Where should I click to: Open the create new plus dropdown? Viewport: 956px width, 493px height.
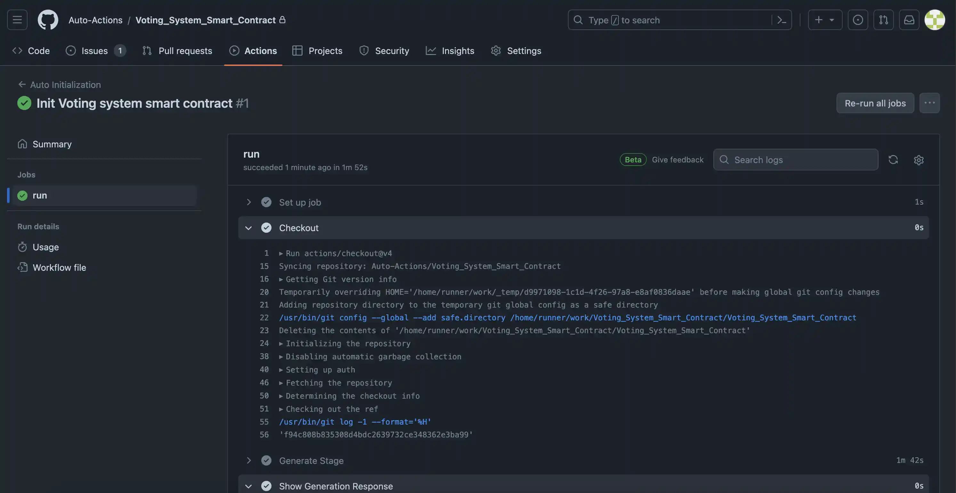[825, 20]
